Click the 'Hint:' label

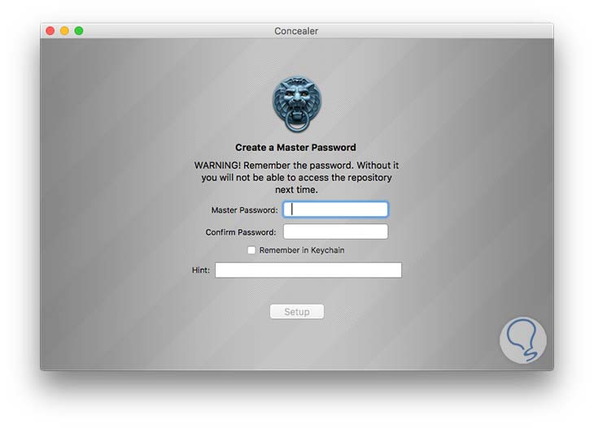[201, 270]
